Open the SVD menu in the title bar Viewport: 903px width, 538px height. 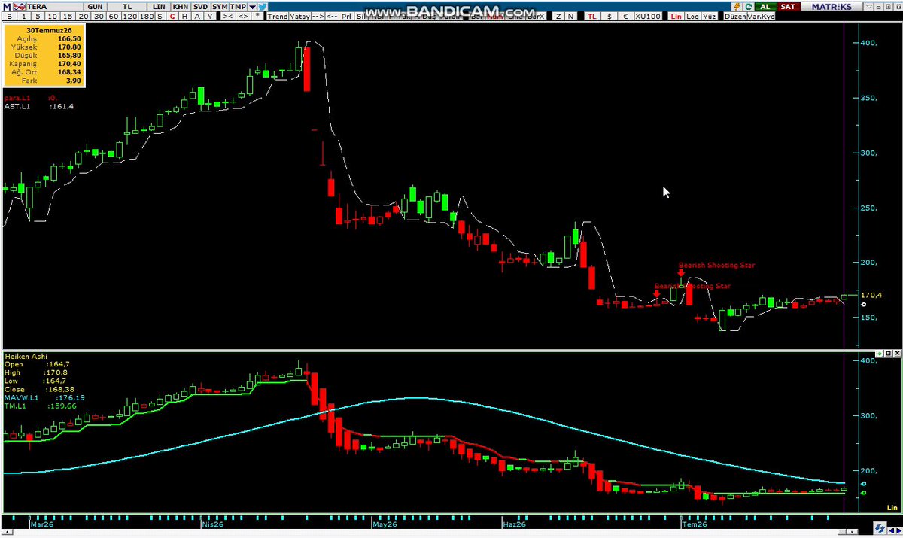tap(200, 6)
